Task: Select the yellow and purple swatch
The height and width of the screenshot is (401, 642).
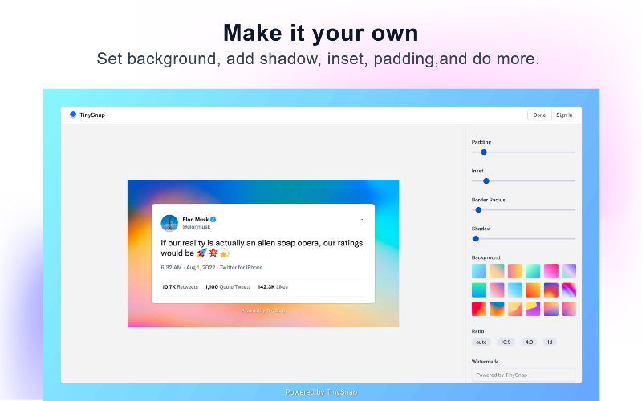Action: (x=533, y=309)
